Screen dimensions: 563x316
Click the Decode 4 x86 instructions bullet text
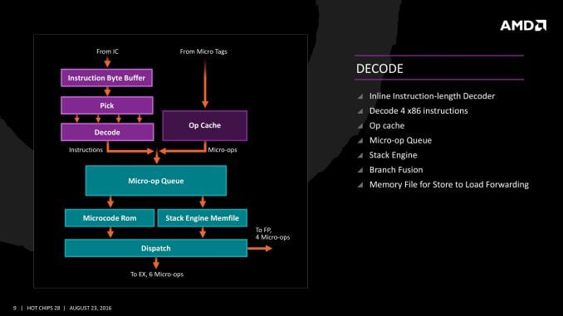(x=419, y=111)
